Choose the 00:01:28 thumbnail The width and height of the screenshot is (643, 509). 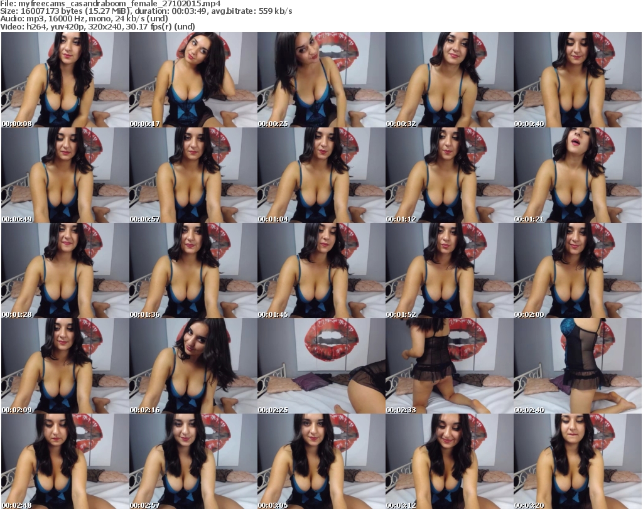coord(65,271)
